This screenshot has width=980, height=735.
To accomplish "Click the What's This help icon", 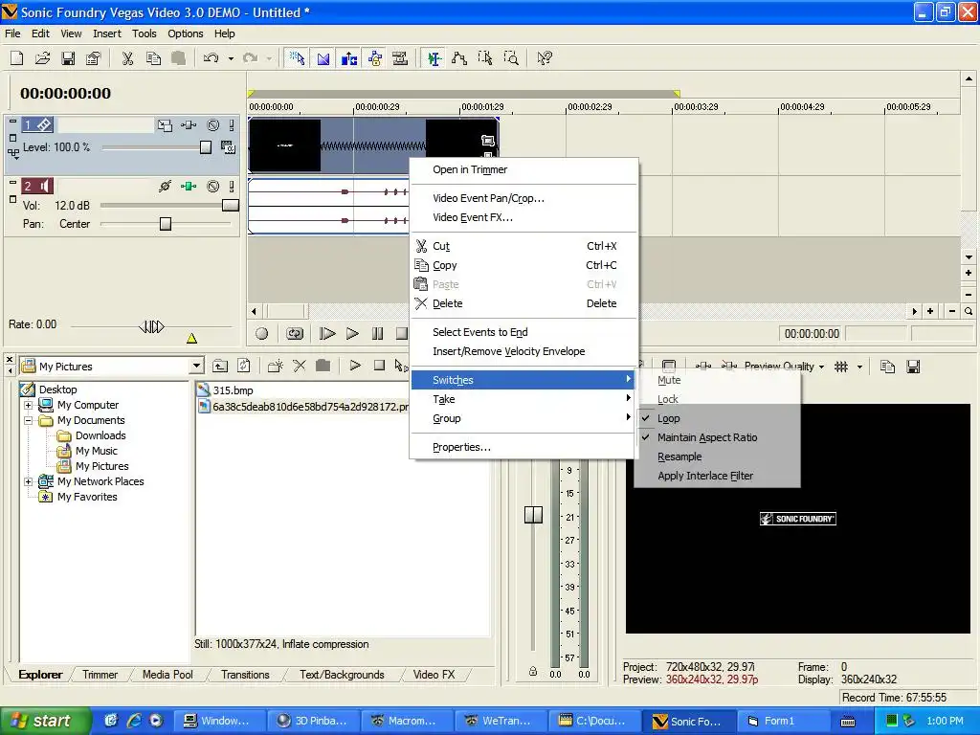I will (545, 58).
